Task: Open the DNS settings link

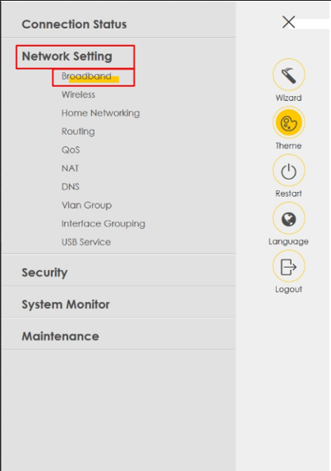Action: point(71,186)
